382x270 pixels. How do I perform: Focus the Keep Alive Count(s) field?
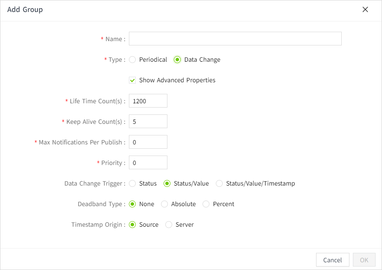(148, 121)
